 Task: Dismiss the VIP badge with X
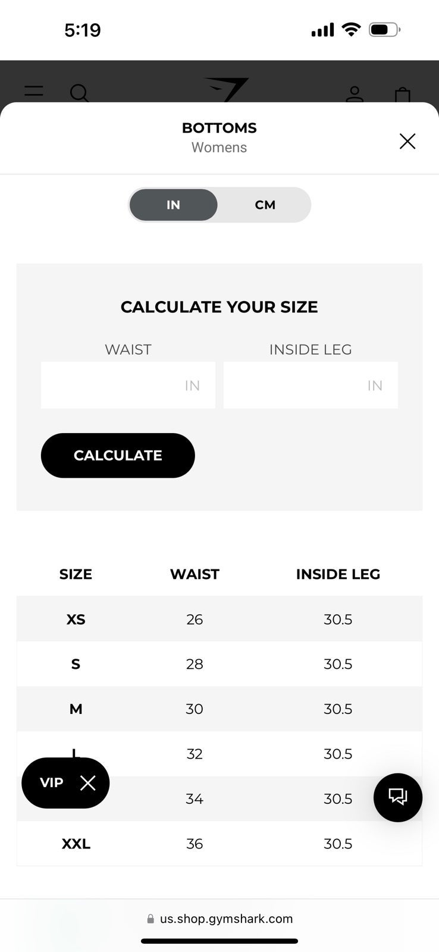(87, 783)
